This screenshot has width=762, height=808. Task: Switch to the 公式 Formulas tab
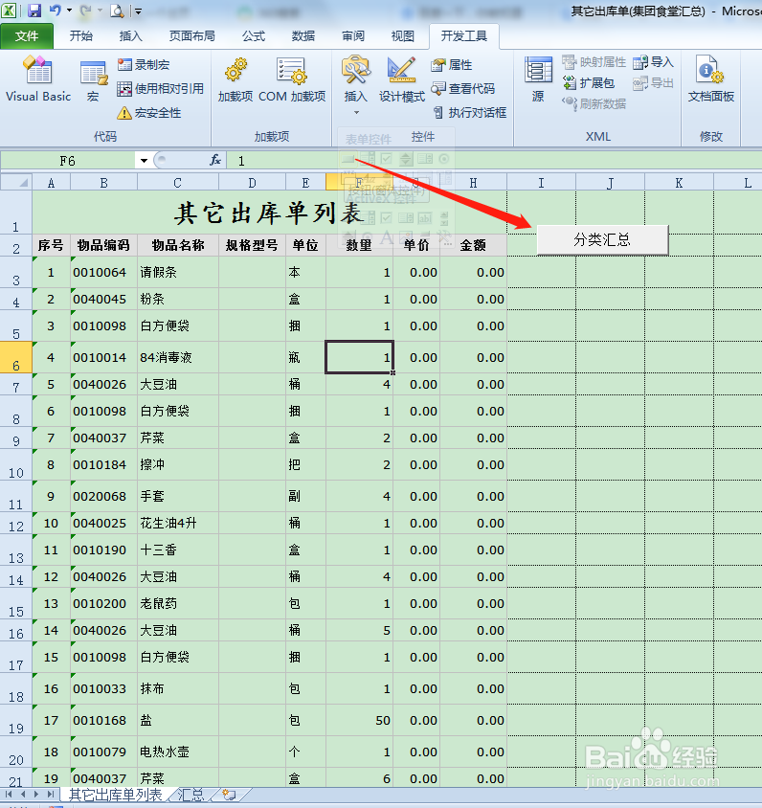254,36
